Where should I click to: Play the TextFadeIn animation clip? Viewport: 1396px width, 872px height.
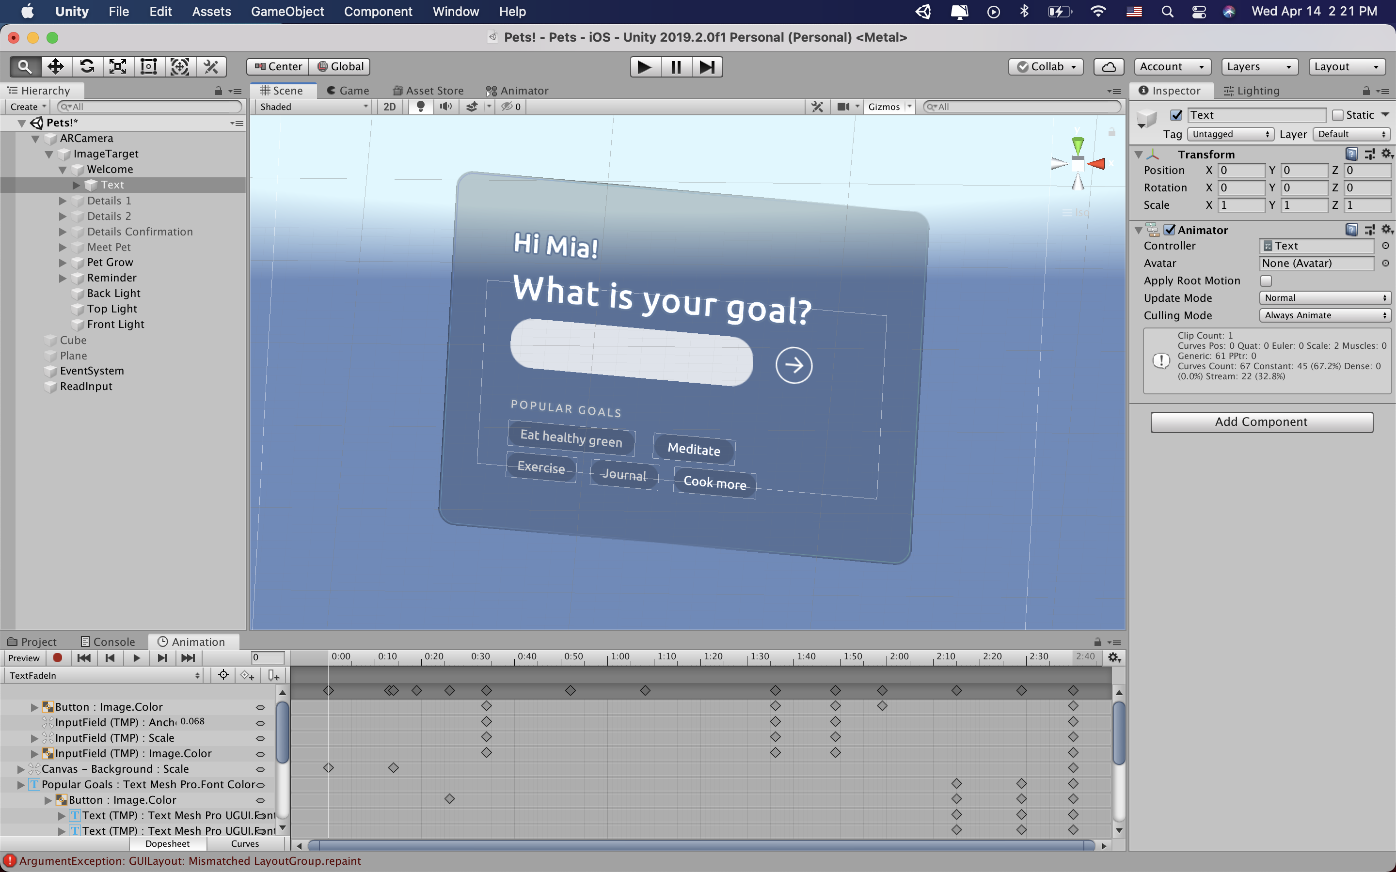[x=136, y=657]
